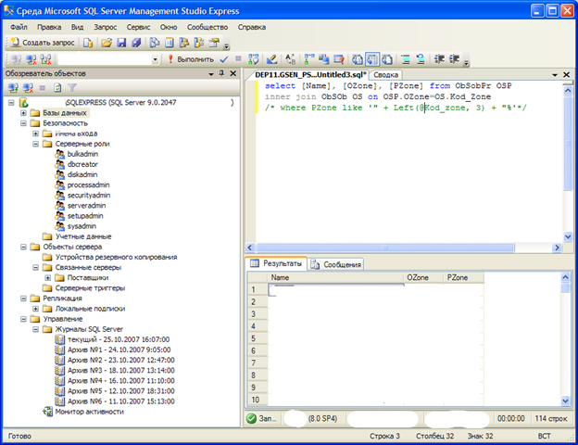Switch output to Results to Grid
The width and height of the screenshot is (578, 445).
[x=372, y=59]
